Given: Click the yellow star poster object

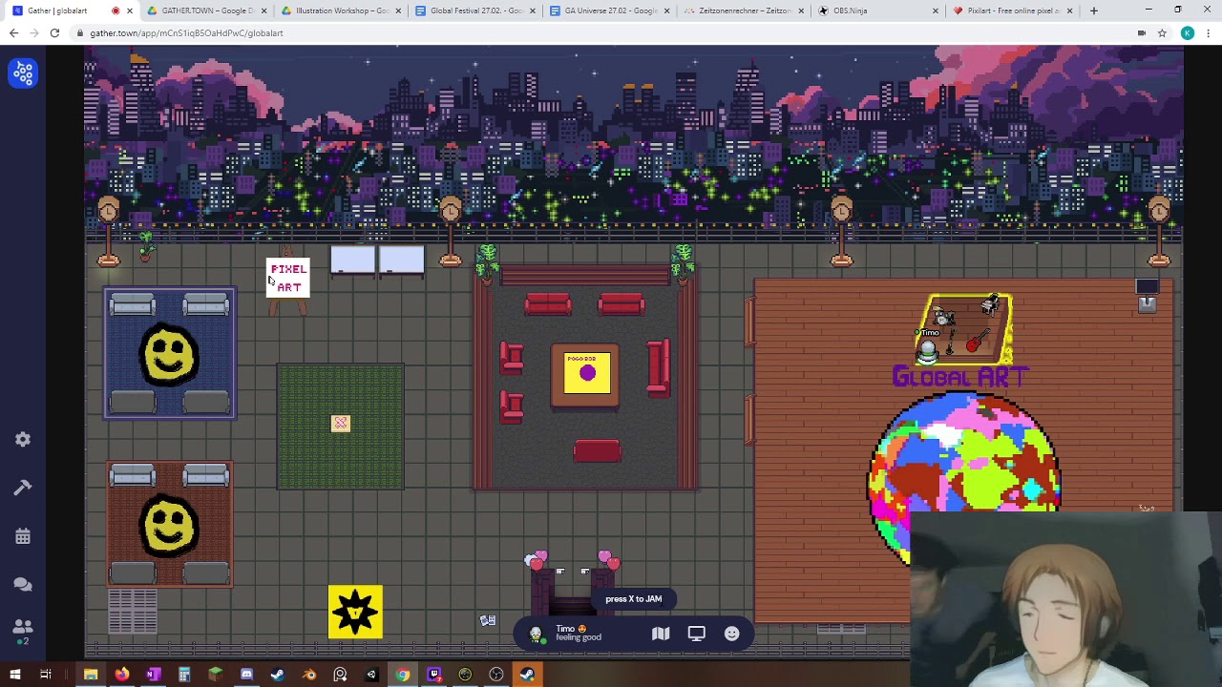Looking at the screenshot, I should (355, 612).
